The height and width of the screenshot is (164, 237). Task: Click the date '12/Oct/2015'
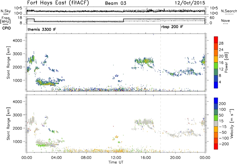190,3
